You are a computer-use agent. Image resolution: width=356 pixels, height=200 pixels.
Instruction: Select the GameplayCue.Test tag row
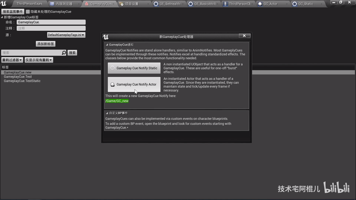point(18,77)
